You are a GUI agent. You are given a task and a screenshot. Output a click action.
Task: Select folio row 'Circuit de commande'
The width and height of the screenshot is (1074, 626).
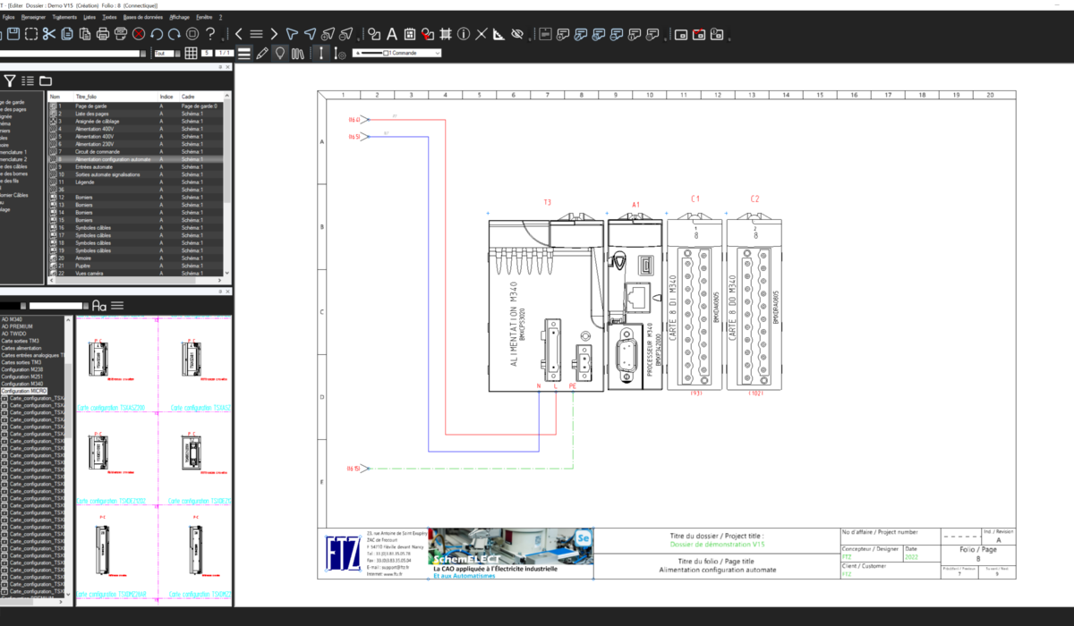tap(134, 151)
